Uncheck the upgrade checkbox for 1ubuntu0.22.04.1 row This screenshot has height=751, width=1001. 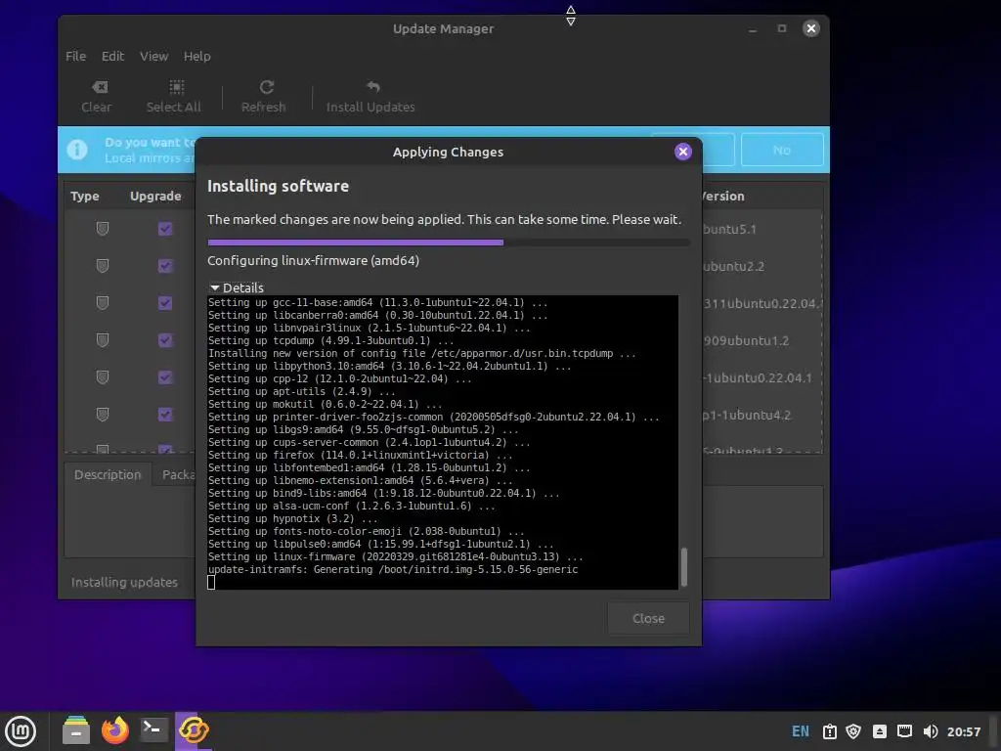pyautogui.click(x=165, y=377)
